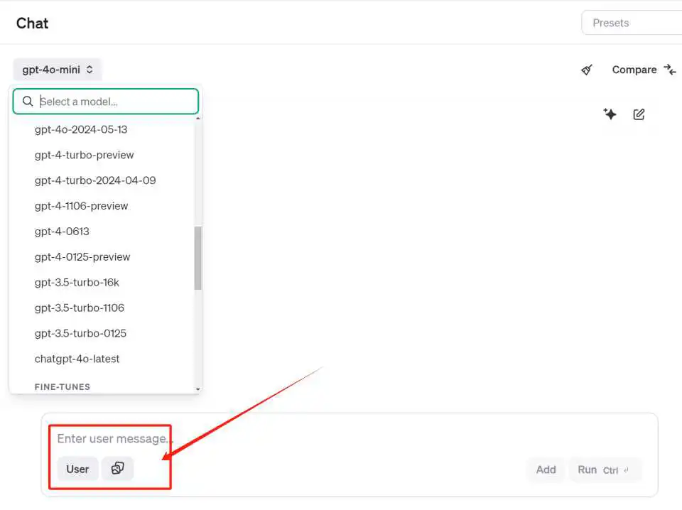Click the clear chat broom icon
682x510 pixels.
(586, 70)
